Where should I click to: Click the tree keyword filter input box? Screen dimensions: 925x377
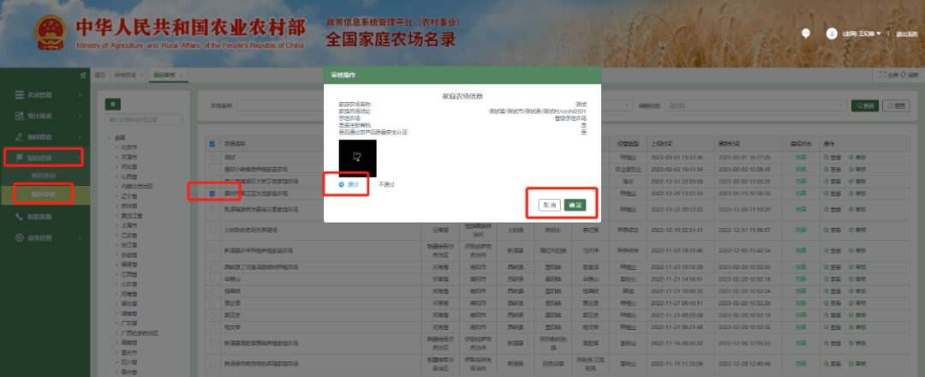(x=143, y=120)
